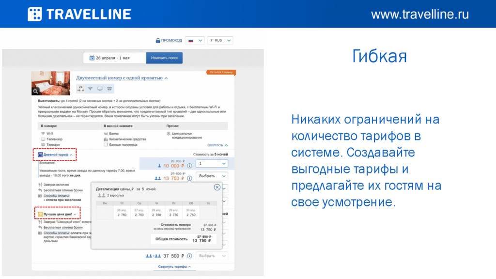Click the 'Общая стоимость' total row
Image resolution: width=496 pixels, height=279 pixels.
[x=184, y=239]
